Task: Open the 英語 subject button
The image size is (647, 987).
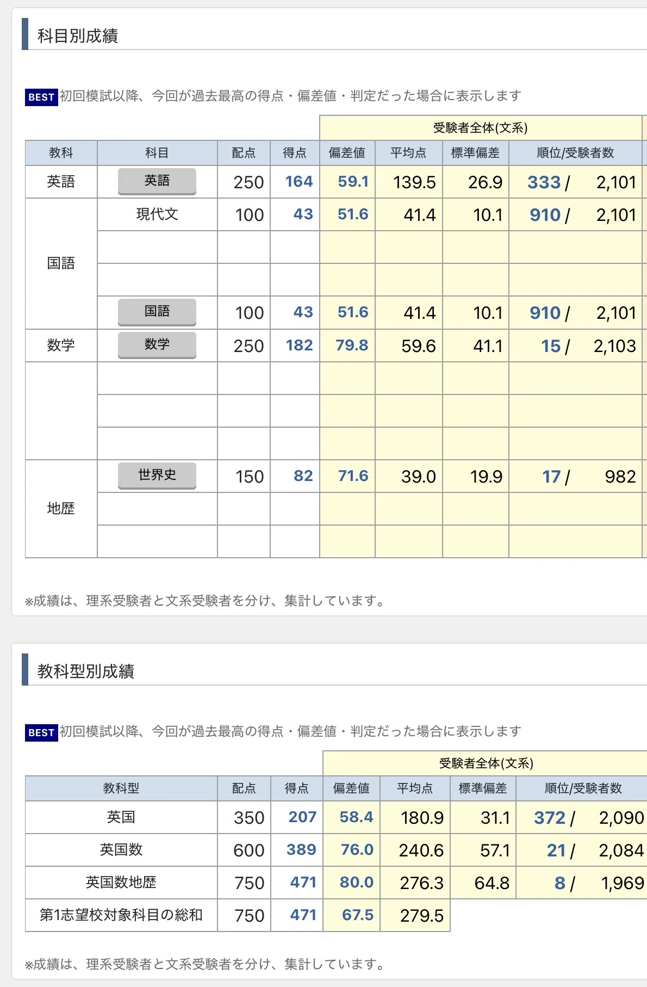Action: (x=157, y=181)
